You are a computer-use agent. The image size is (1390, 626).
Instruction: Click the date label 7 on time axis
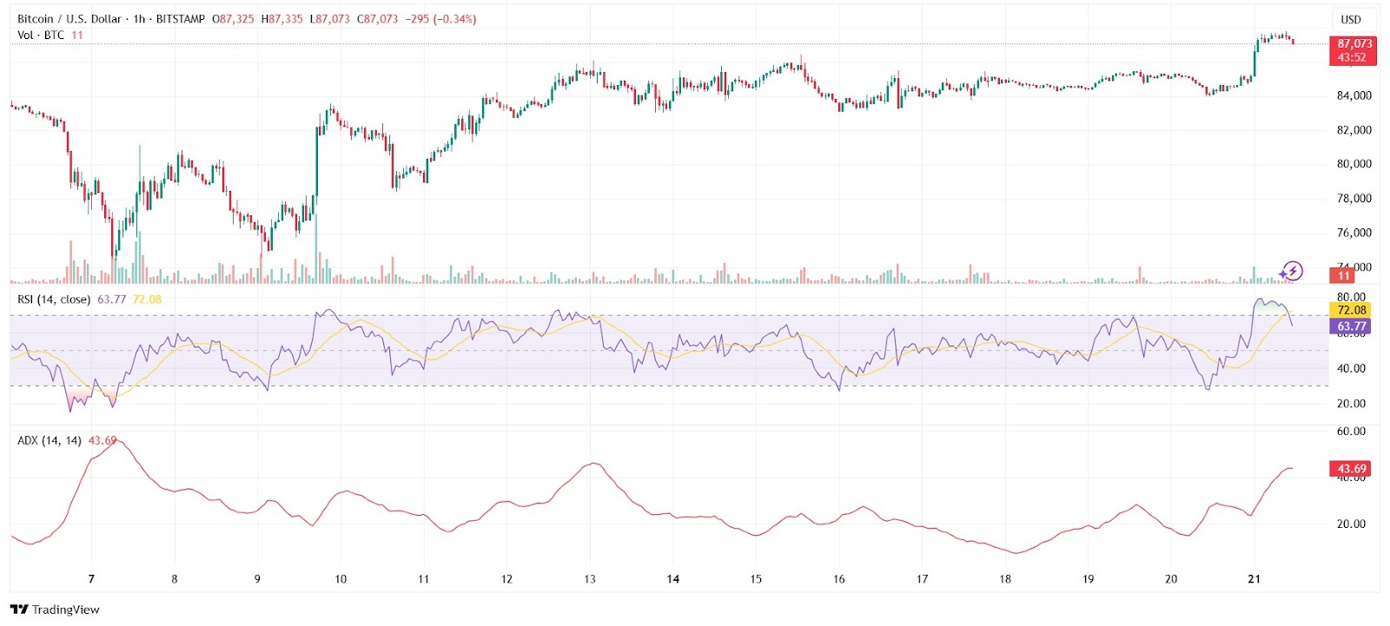(91, 579)
